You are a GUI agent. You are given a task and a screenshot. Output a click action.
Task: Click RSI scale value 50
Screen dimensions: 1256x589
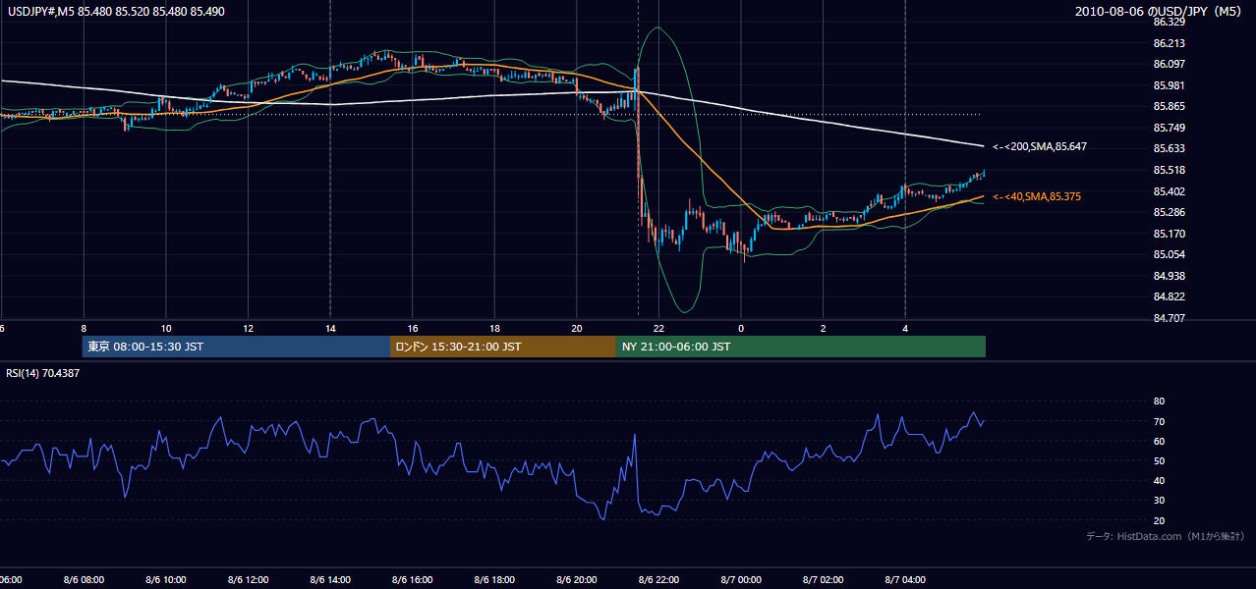[x=1159, y=461]
